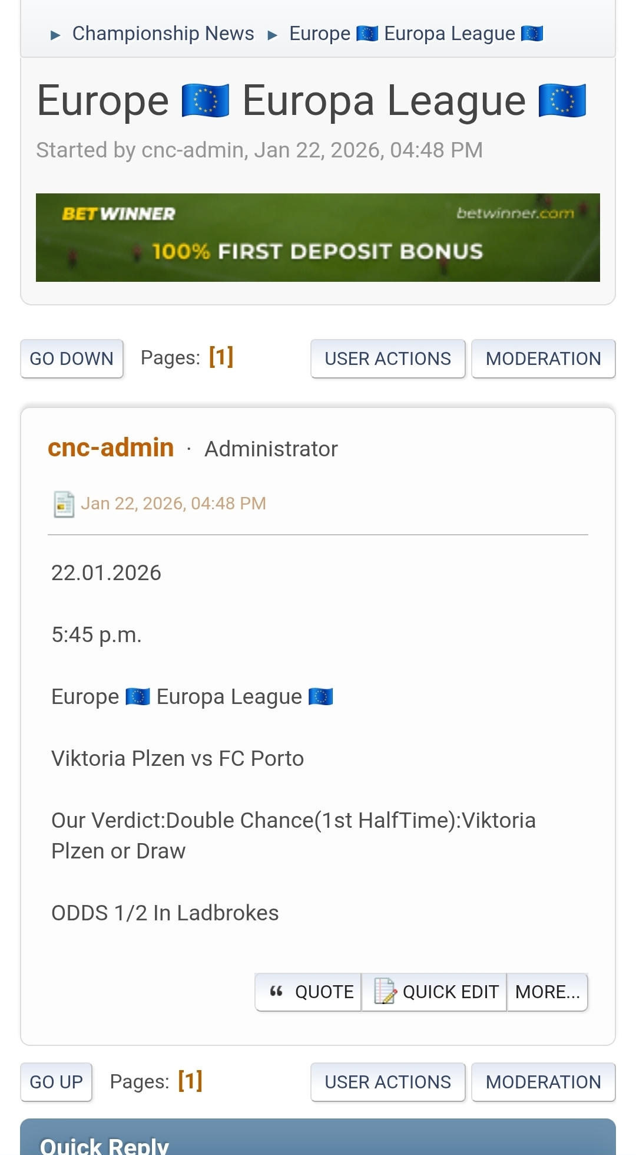Click the post document icon beside date
This screenshot has width=636, height=1155.
click(64, 504)
